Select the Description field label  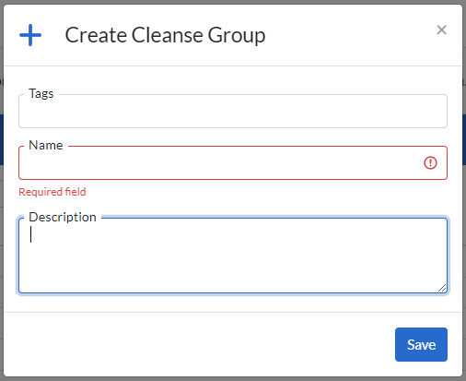[63, 217]
